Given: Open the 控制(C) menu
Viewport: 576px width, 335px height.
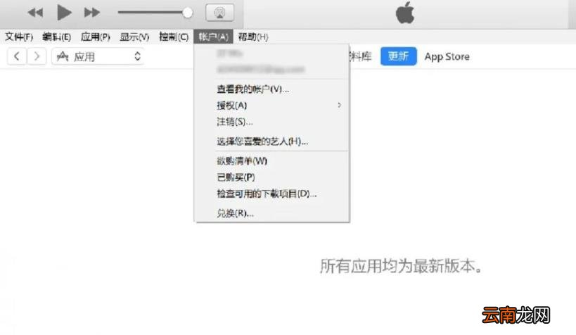Looking at the screenshot, I should click(174, 37).
